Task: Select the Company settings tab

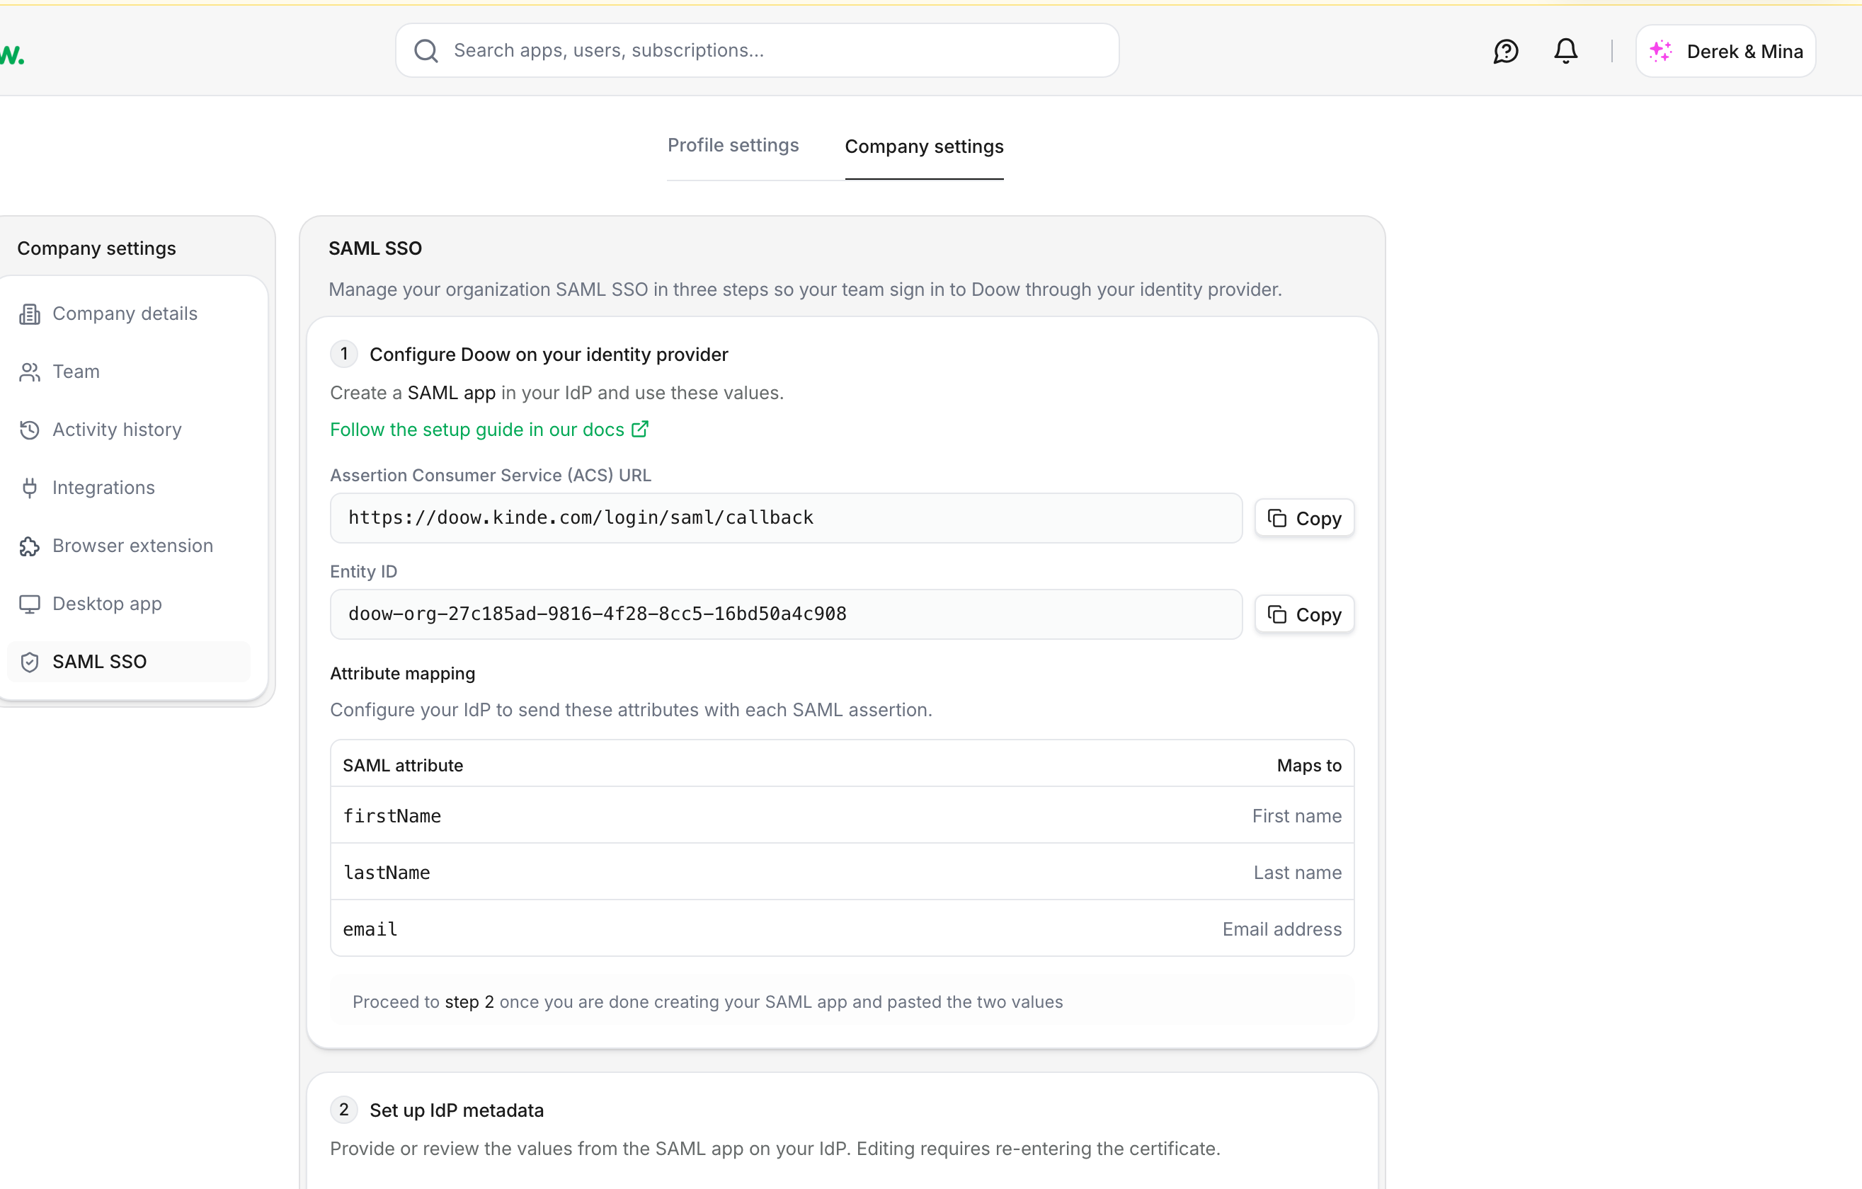Action: click(924, 146)
